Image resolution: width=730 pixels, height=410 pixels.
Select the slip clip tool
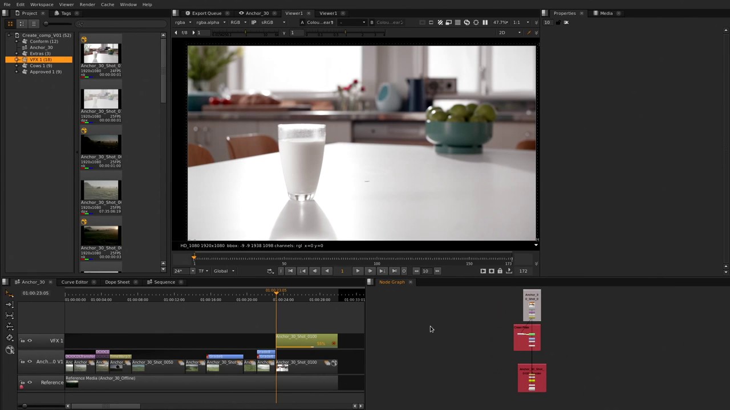coord(9,315)
